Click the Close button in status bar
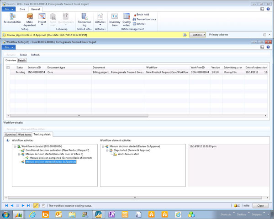Image resolution: width=274 pixels, height=219 pixels. click(x=260, y=206)
